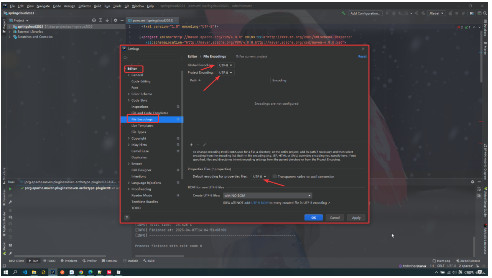Hide the Project panel with minus icon

[x=122, y=20]
